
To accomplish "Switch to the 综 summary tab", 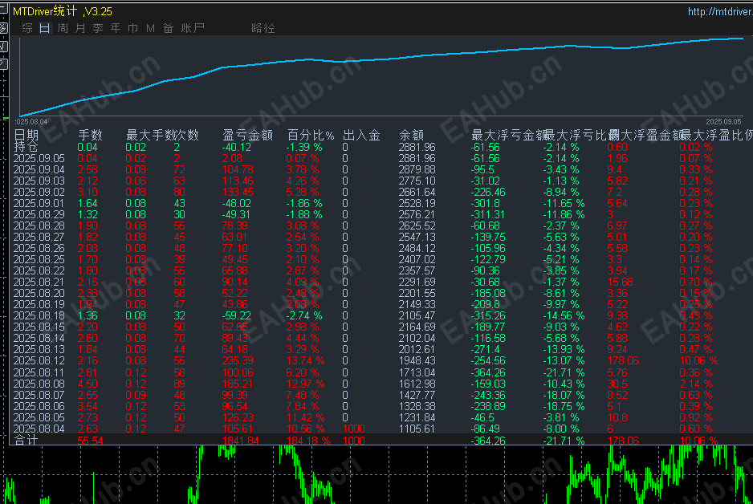I will coord(27,28).
